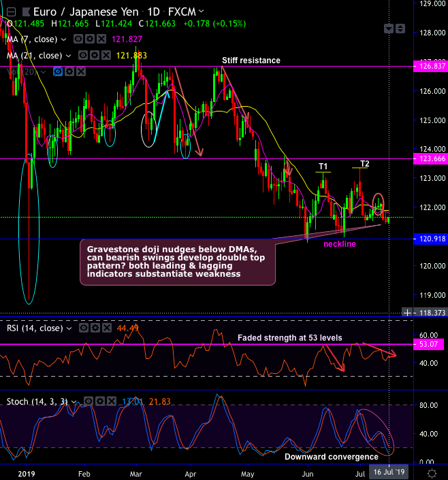The image size is (448, 480).
Task: Click the 123.666 price label on axis
Action: (x=432, y=158)
